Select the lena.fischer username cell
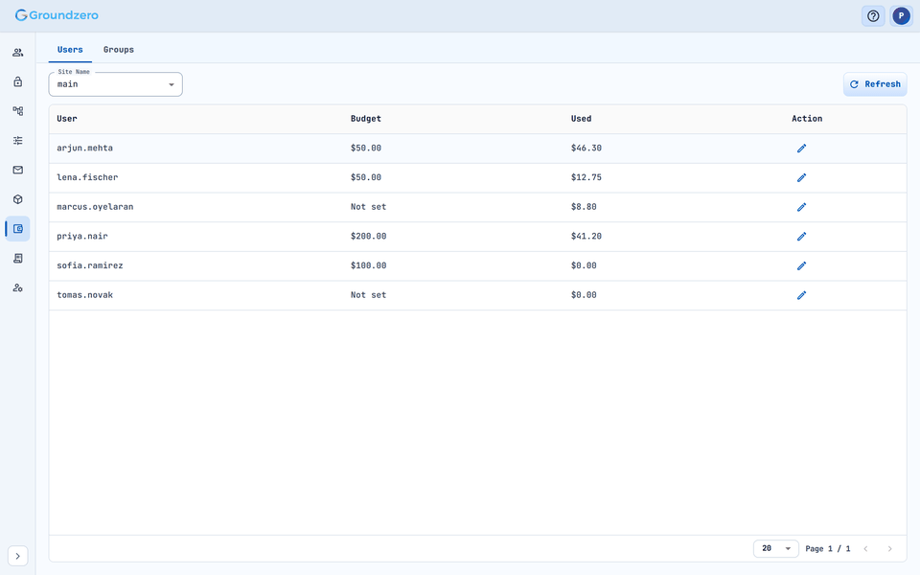The height and width of the screenshot is (575, 920). [x=87, y=177]
